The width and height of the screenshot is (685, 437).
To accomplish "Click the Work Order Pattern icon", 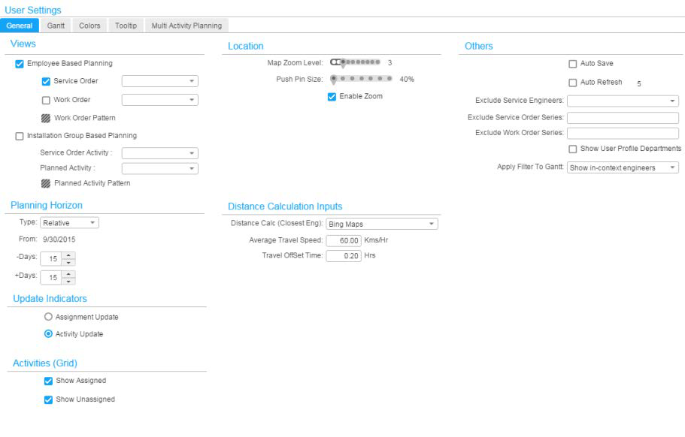I will point(47,118).
